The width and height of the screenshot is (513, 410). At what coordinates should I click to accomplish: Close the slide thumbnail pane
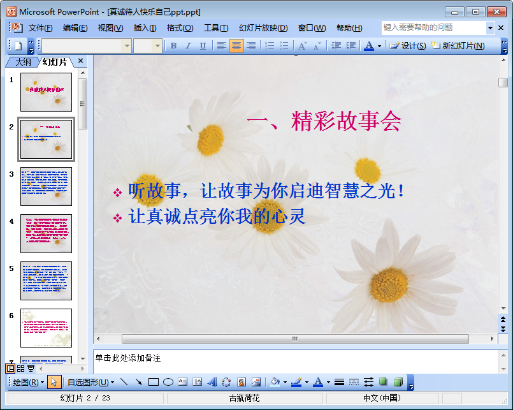80,61
